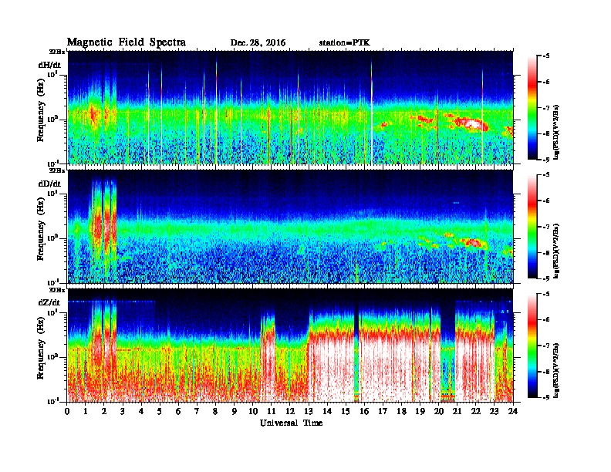The image size is (611, 472).
Task: Click the "-7" tick on the dZ/dt color bar
Action: (547, 346)
